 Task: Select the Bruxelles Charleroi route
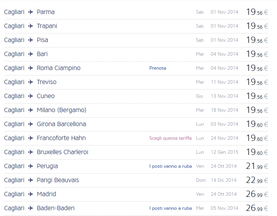62,152
